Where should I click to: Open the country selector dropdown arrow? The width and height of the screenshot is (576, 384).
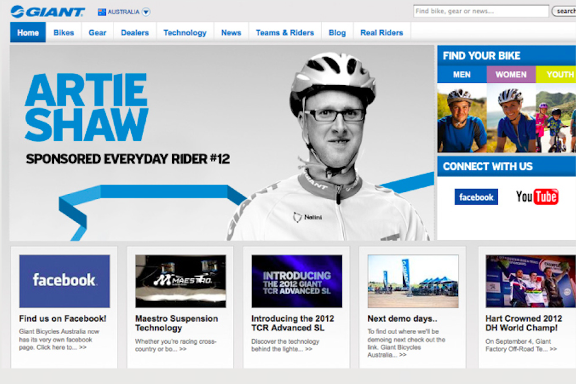click(x=146, y=12)
